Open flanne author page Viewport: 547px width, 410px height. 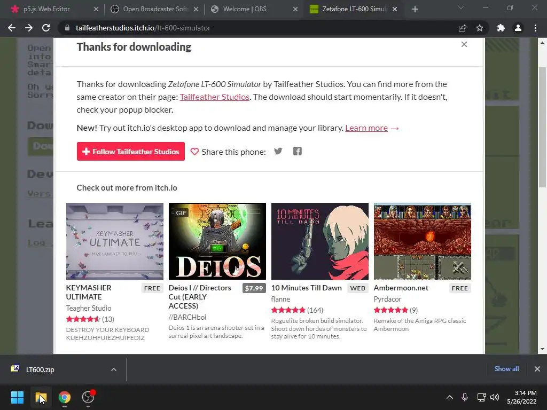click(x=280, y=299)
